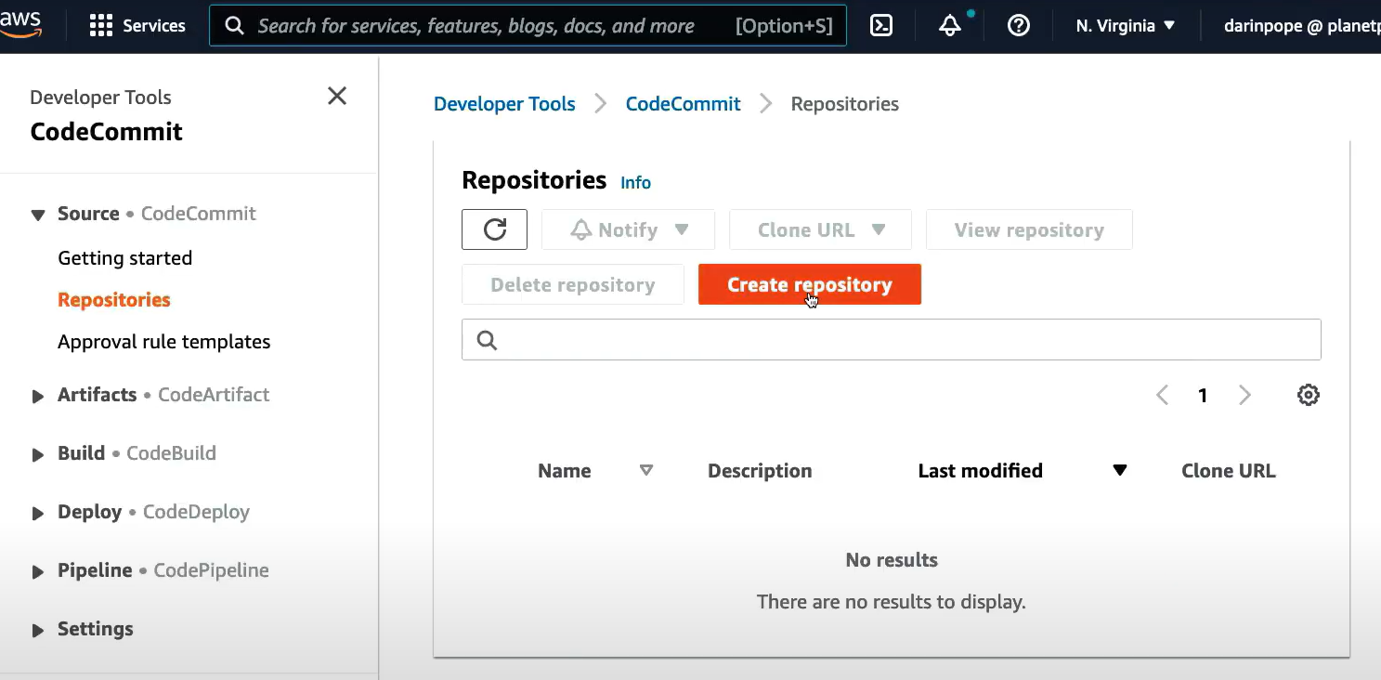Refresh the repositories list

(x=494, y=229)
